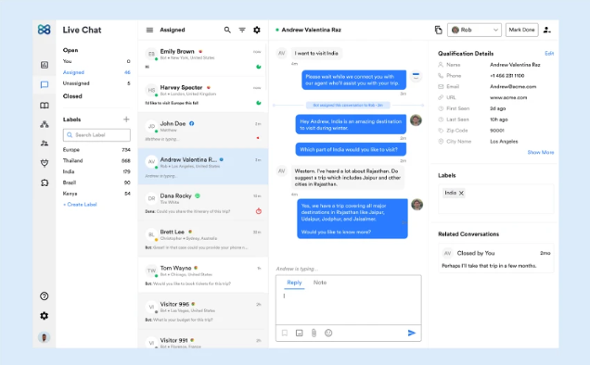Select the Brazil label
This screenshot has height=365, width=590.
(96, 182)
